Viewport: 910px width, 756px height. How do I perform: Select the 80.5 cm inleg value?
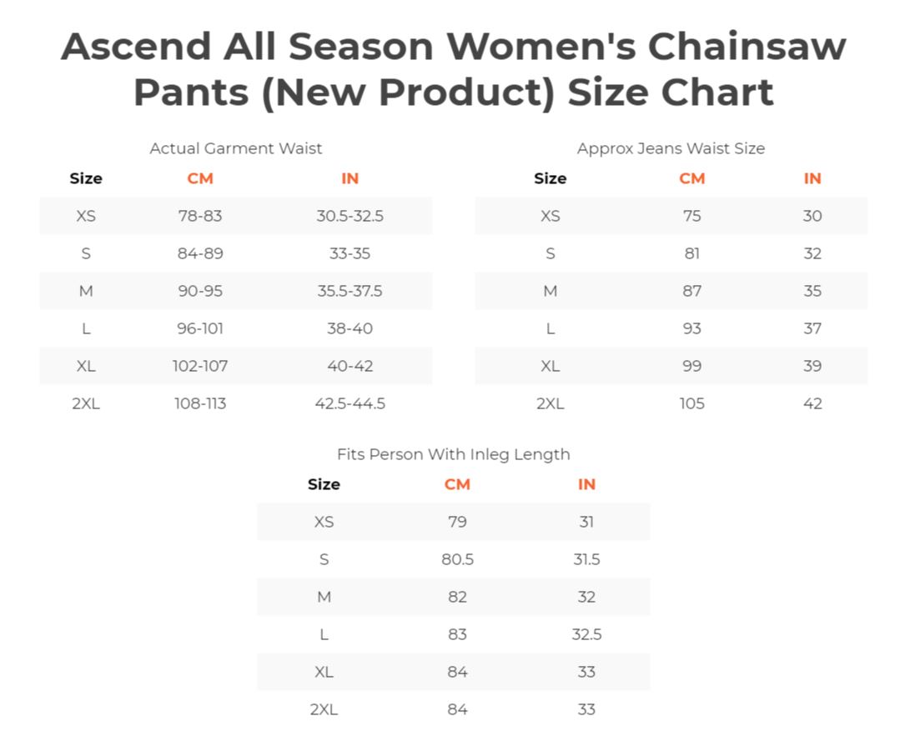tap(457, 559)
